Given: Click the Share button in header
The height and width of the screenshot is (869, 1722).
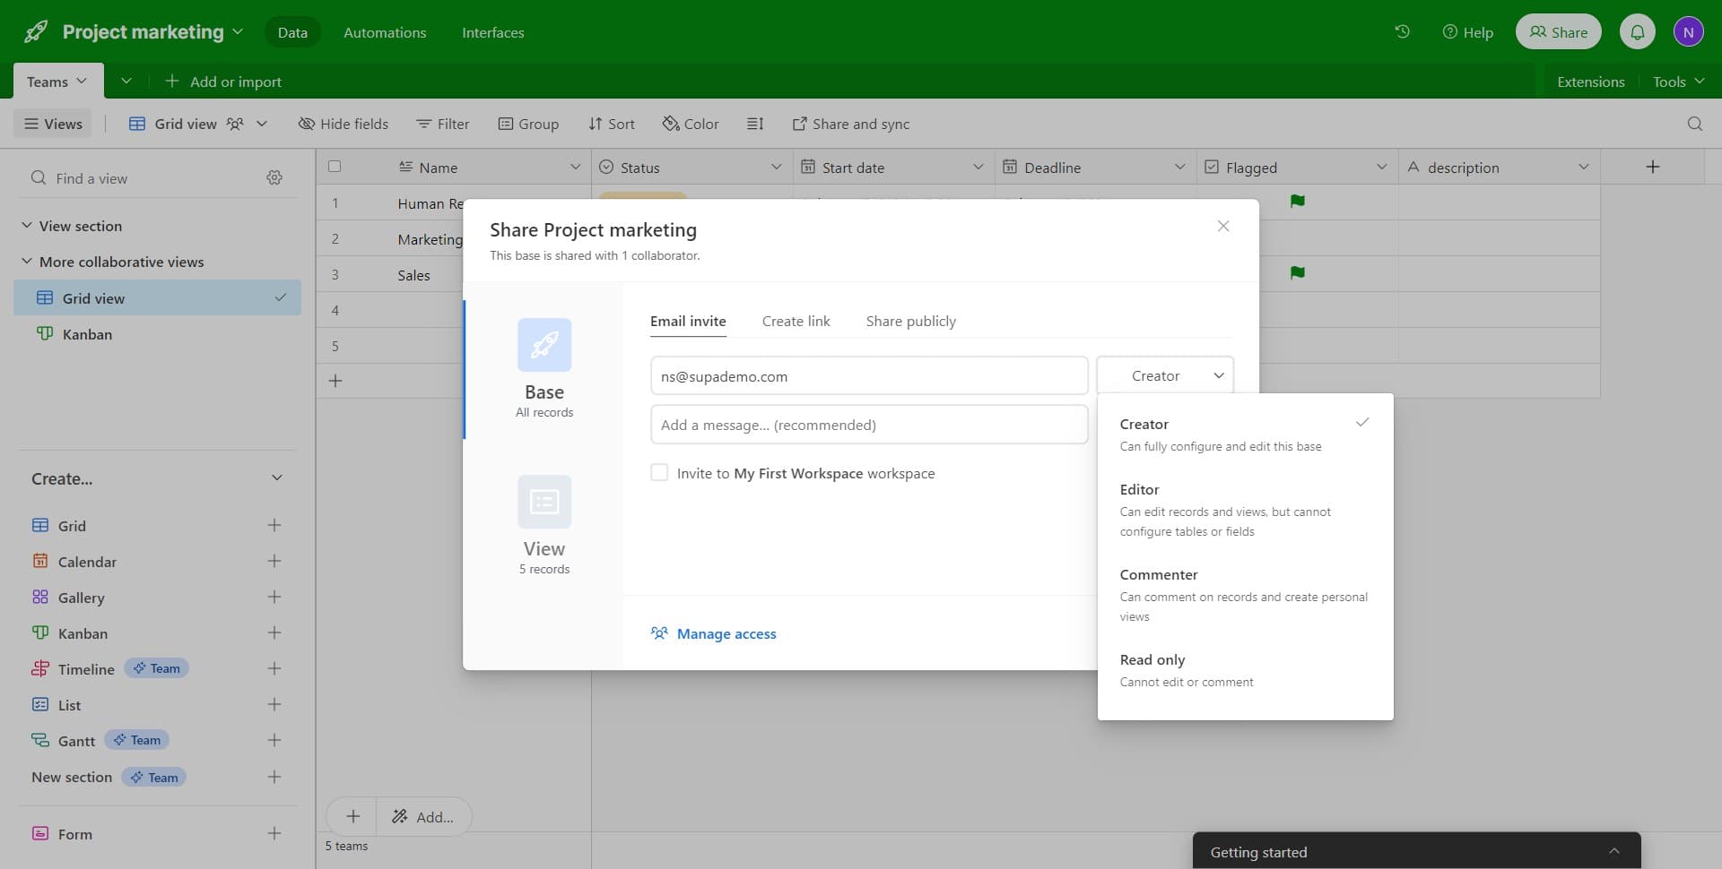Looking at the screenshot, I should (1558, 32).
